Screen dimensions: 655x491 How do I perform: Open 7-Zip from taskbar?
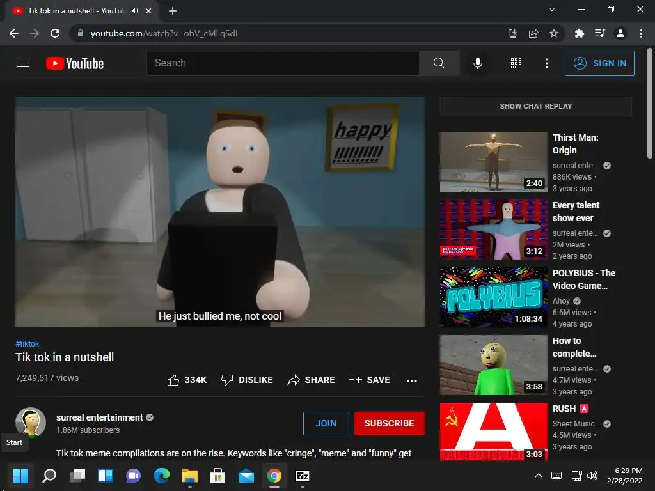pos(302,476)
